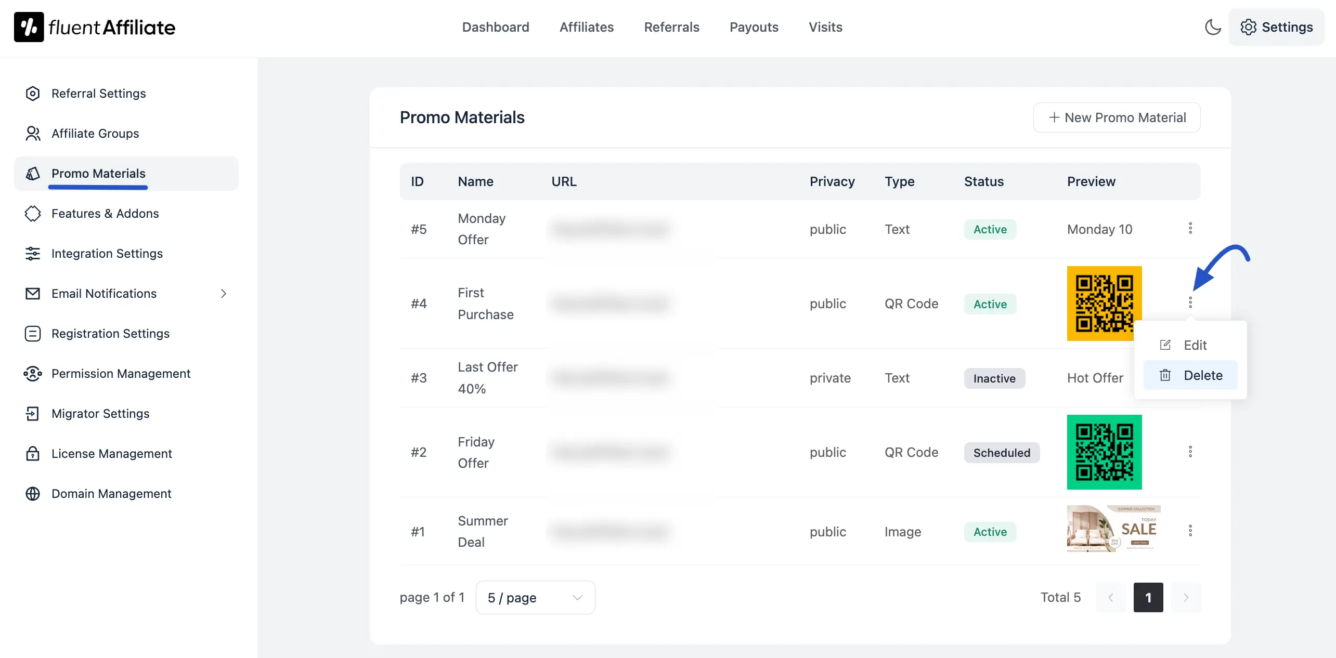
Task: Open Migrator Settings in sidebar
Action: [x=100, y=414]
